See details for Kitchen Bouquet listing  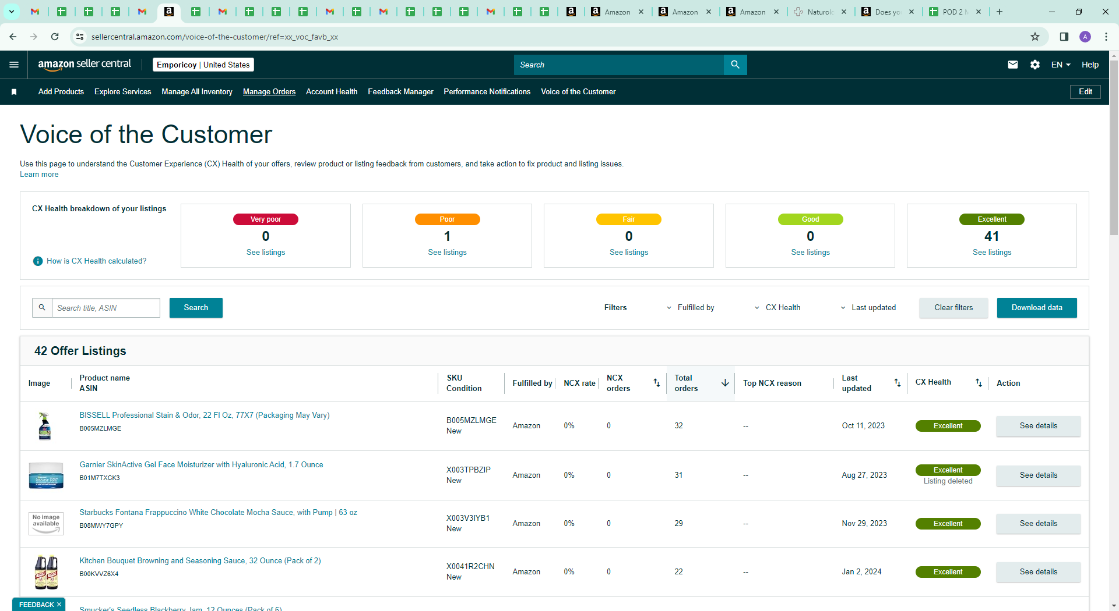tap(1038, 572)
